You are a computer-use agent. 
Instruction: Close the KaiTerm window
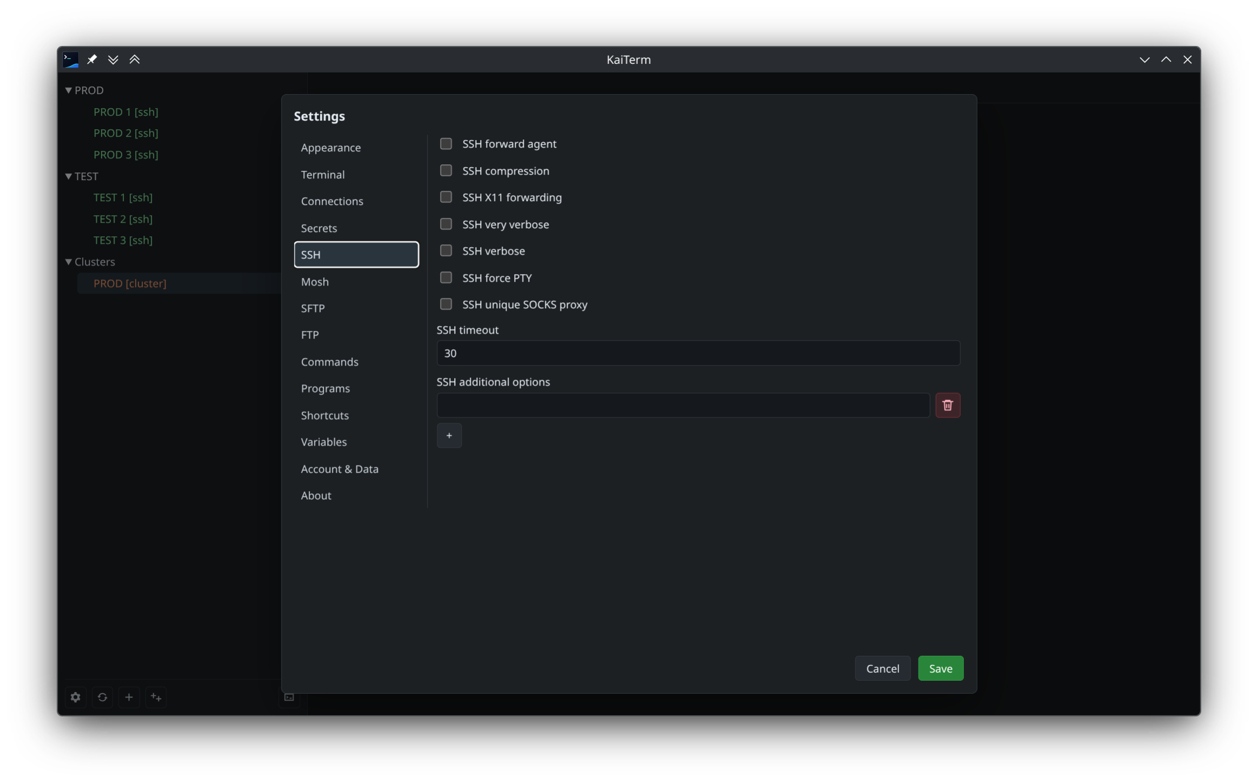(1187, 59)
